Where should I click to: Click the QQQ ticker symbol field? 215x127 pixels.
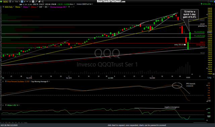pyautogui.click(x=5, y=1)
